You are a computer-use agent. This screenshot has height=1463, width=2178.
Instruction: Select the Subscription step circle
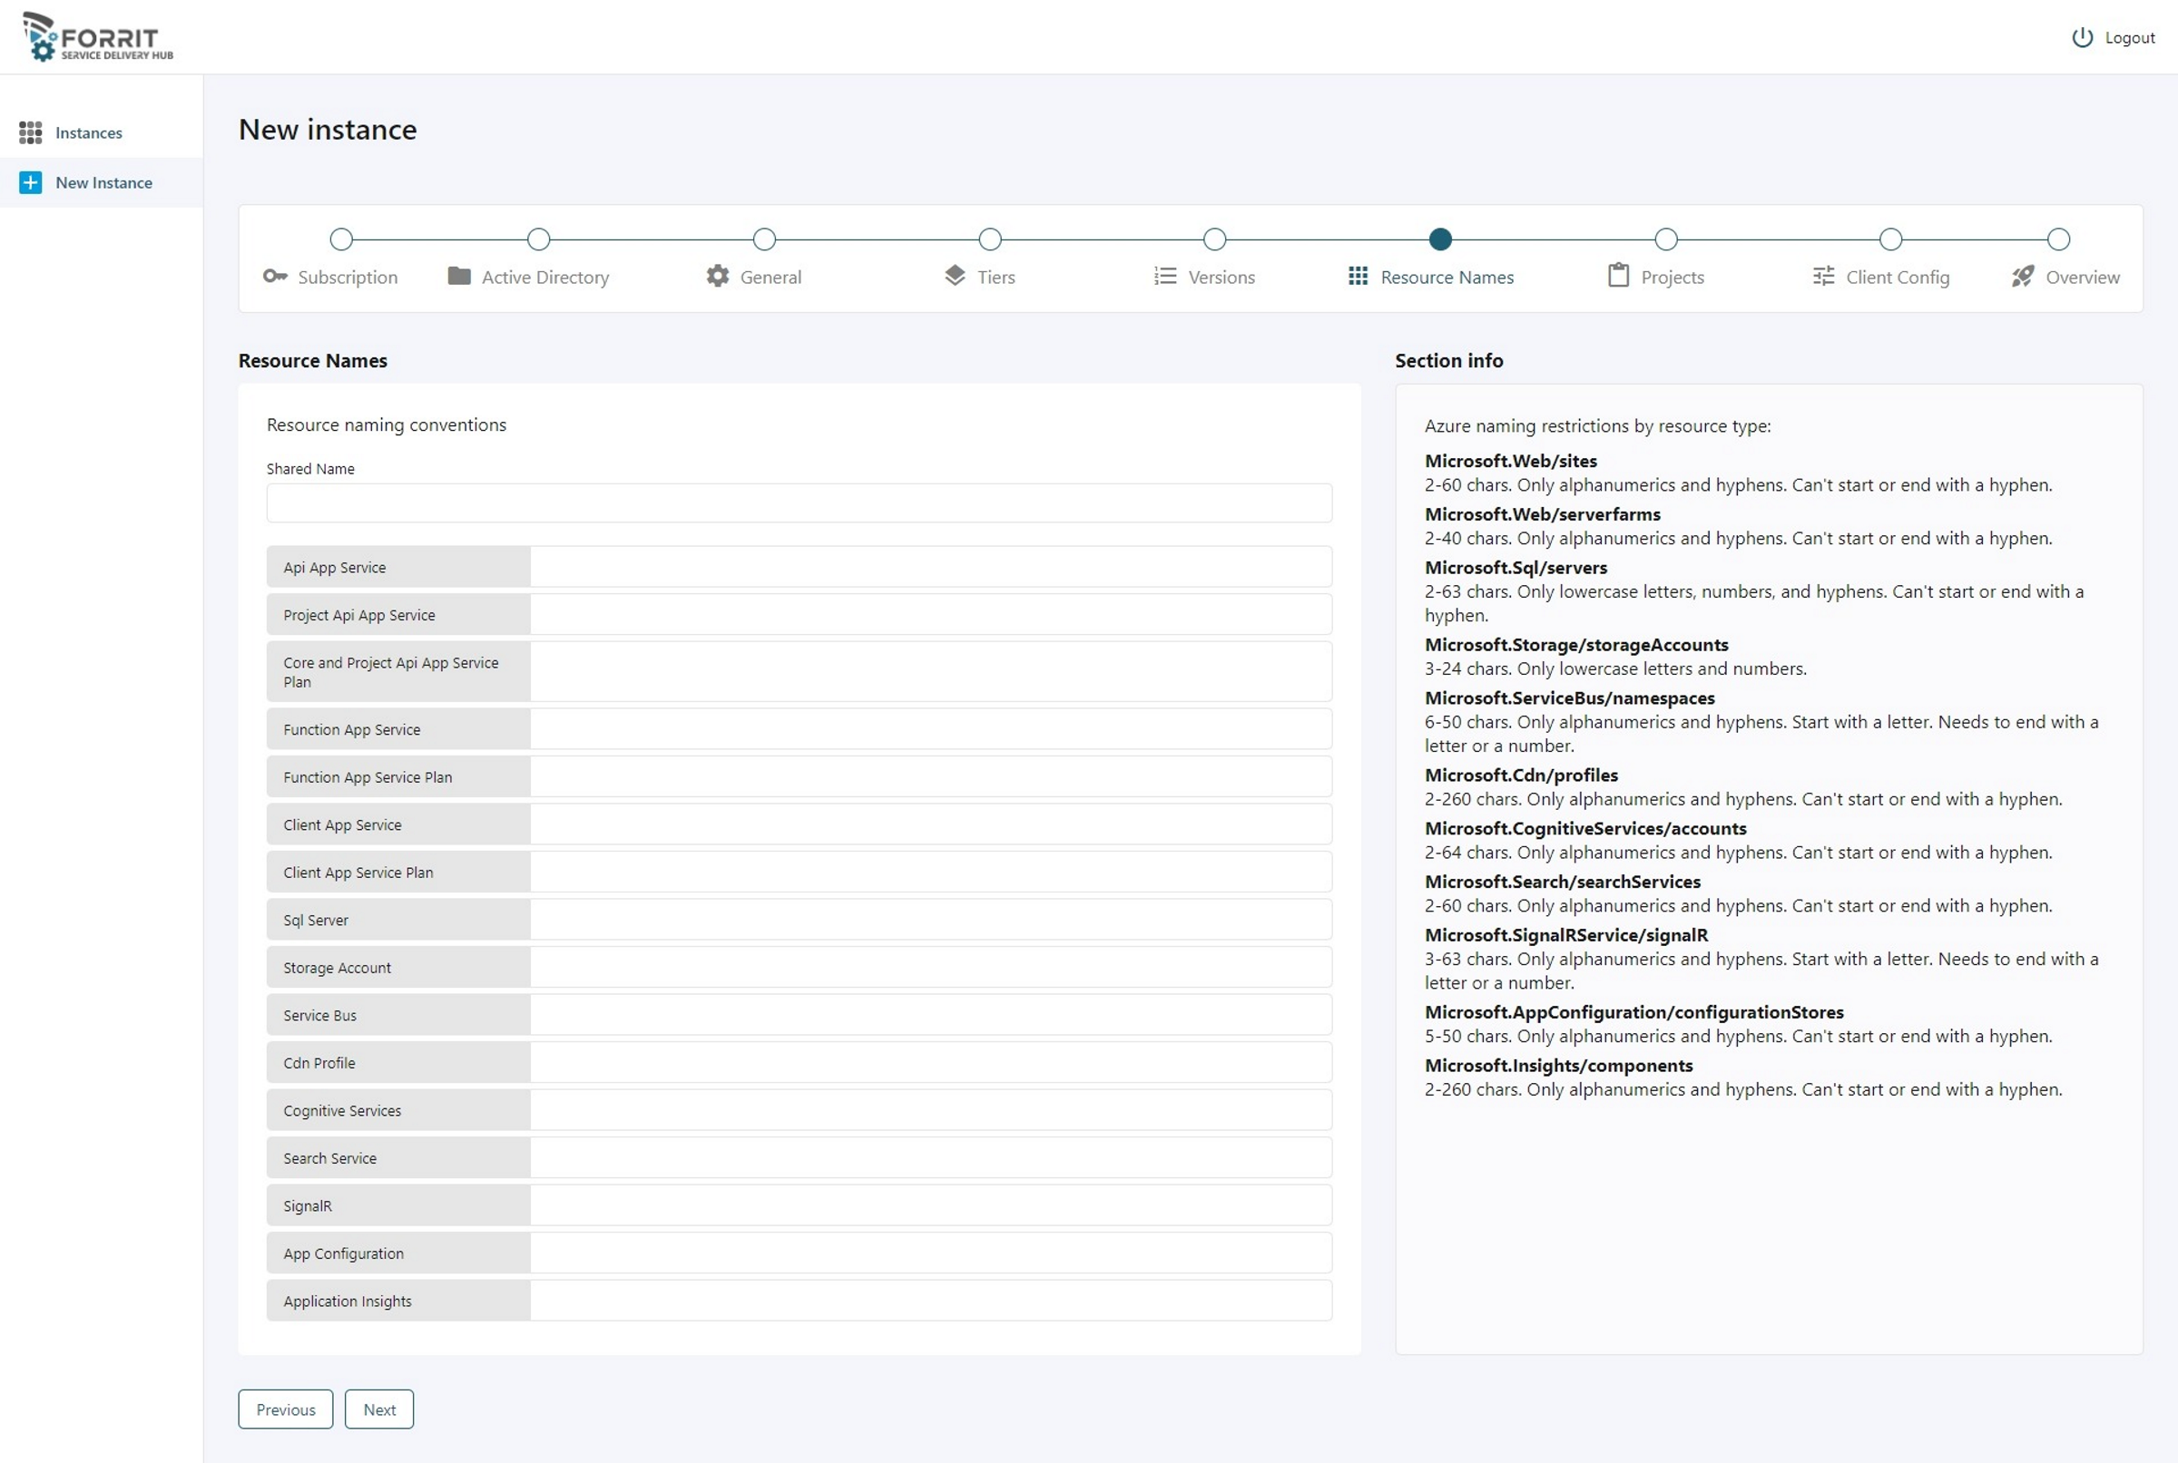click(x=342, y=239)
